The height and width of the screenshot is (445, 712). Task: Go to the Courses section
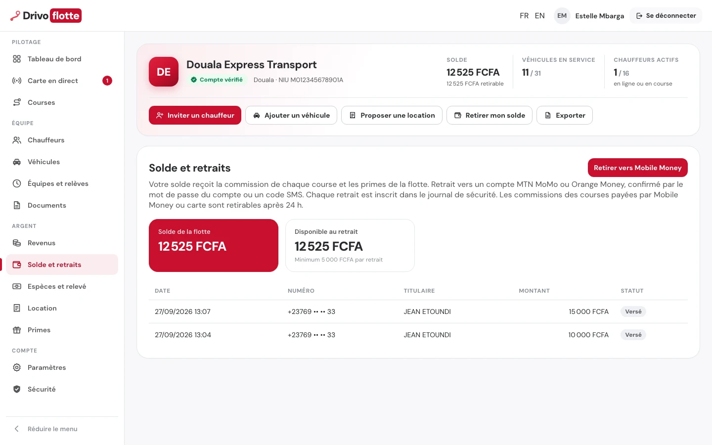coord(62,102)
